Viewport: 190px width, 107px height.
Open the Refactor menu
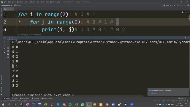click(x=32, y=2)
